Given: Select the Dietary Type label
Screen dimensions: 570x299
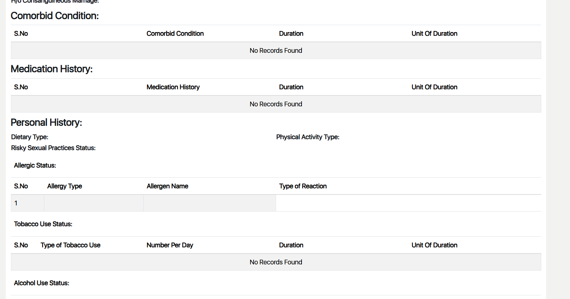Looking at the screenshot, I should tap(29, 137).
